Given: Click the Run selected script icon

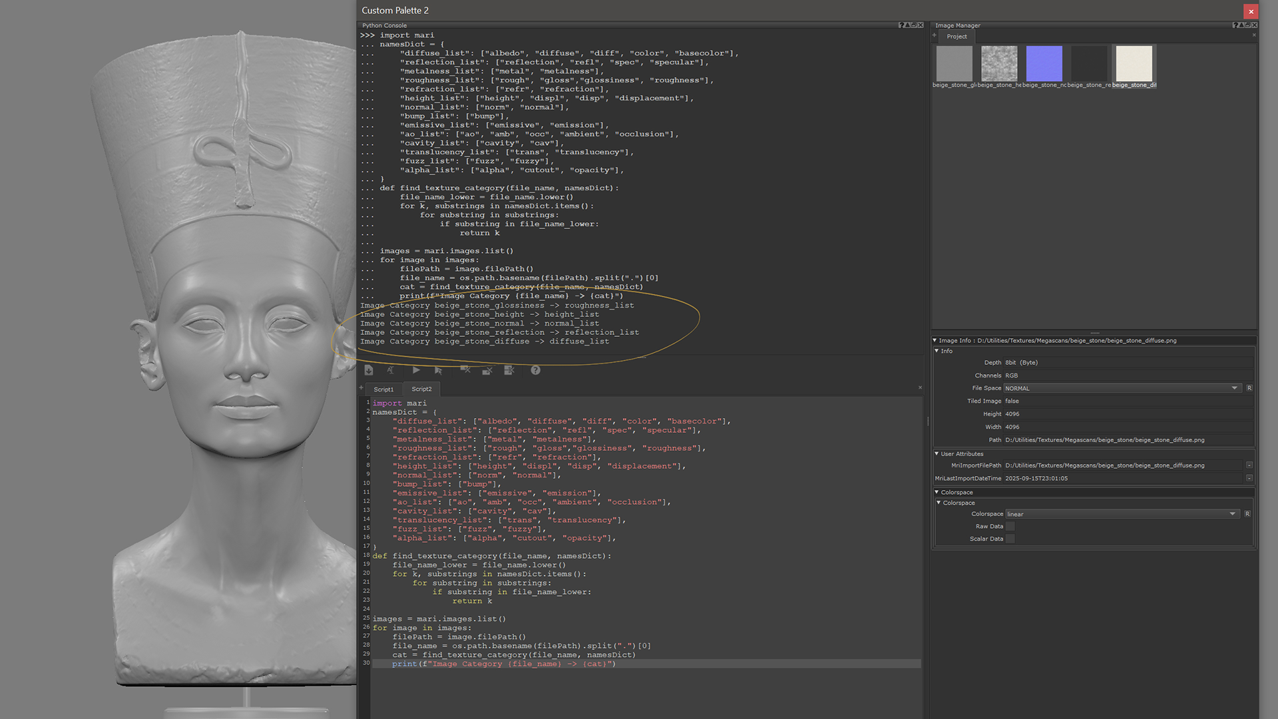Looking at the screenshot, I should [438, 370].
